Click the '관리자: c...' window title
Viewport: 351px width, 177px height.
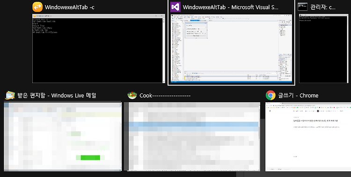tap(323, 7)
